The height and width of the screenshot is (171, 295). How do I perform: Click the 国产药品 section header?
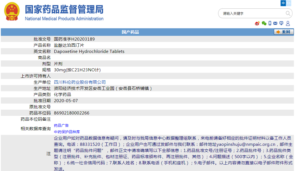(x=130, y=32)
